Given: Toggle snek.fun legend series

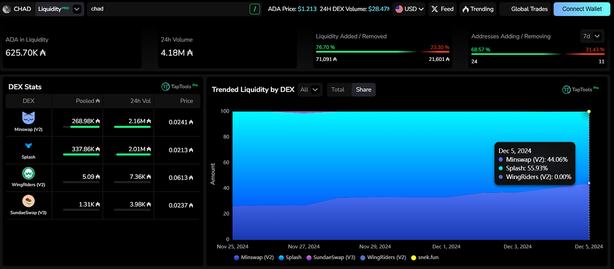Looking at the screenshot, I should pyautogui.click(x=426, y=258).
